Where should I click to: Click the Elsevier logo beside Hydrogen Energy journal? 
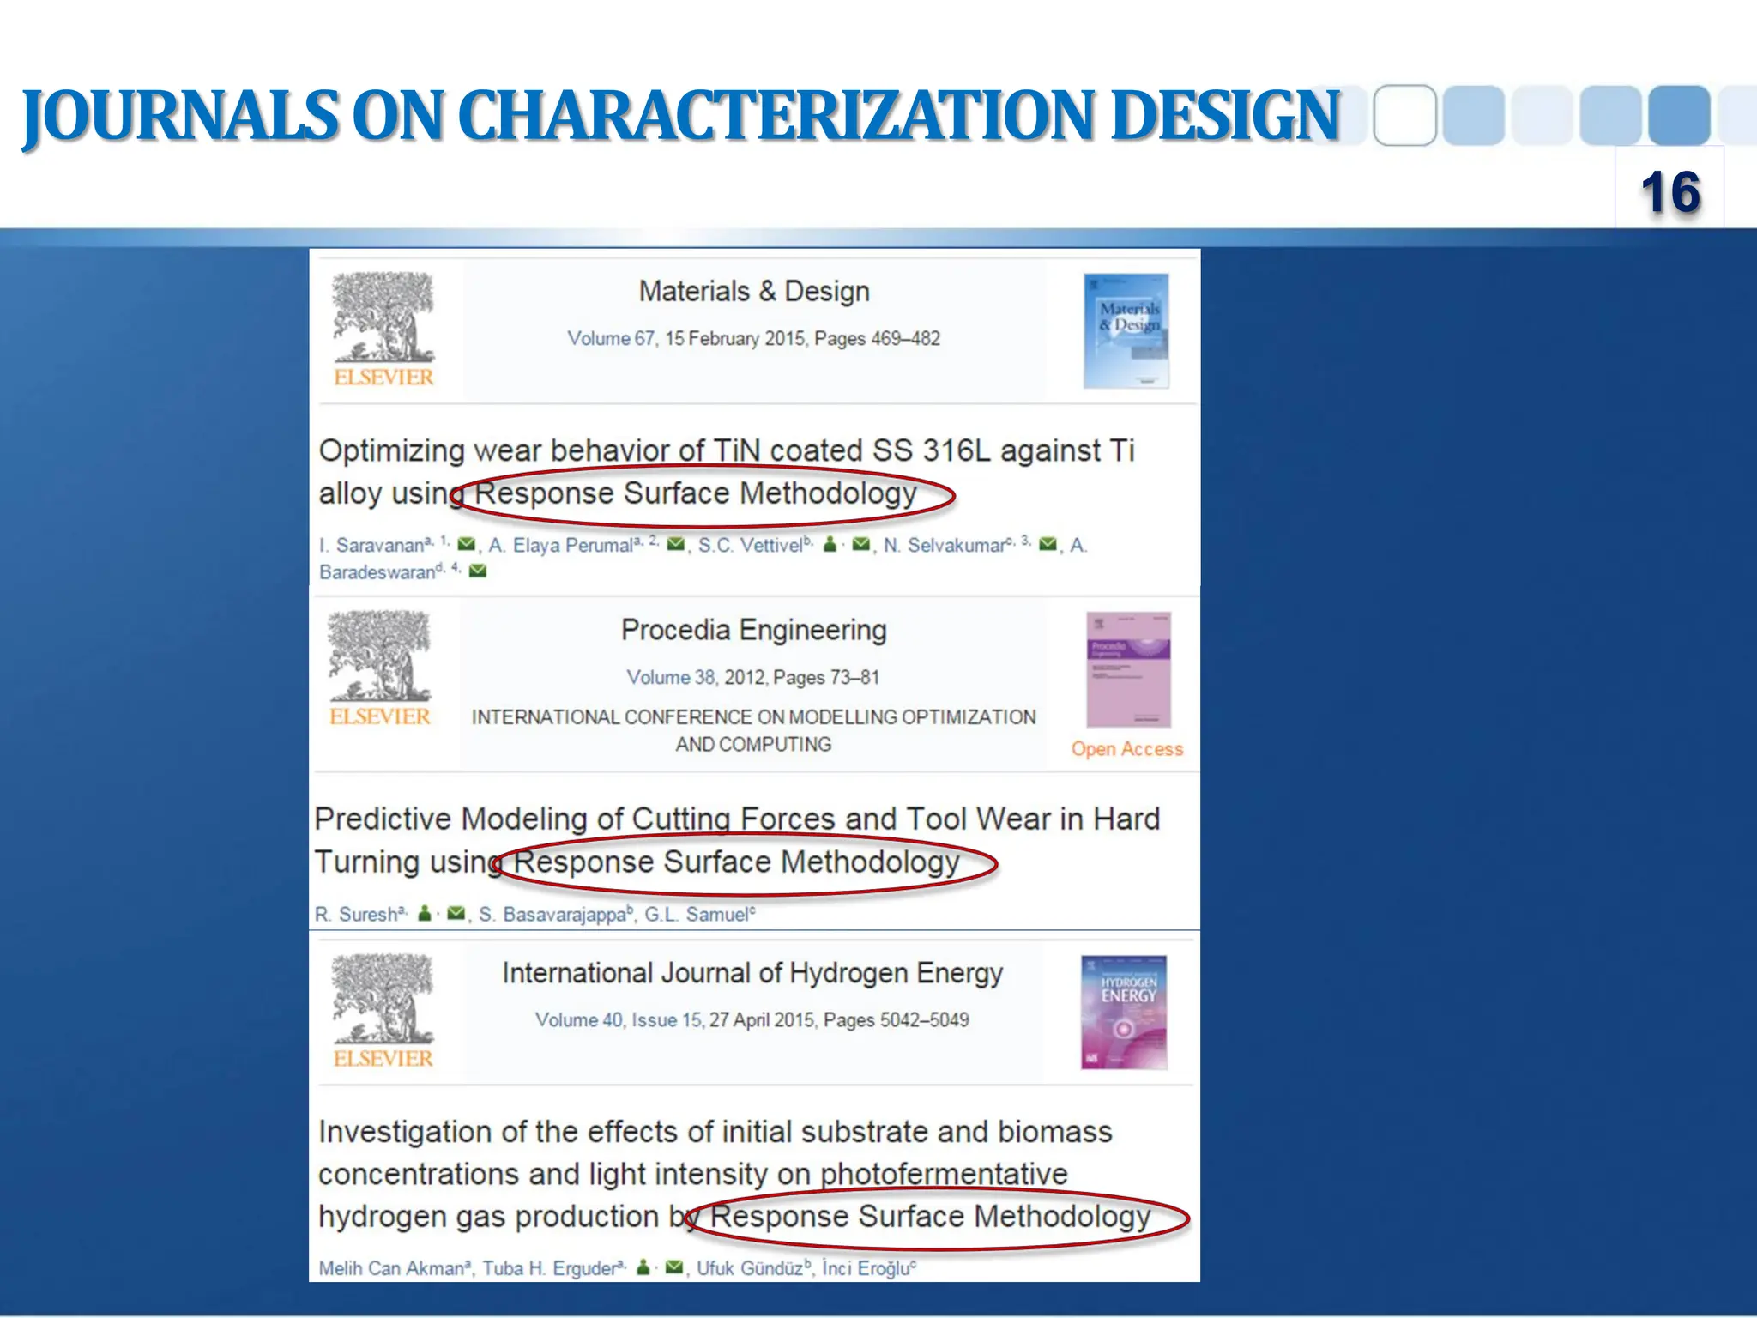point(383,1011)
